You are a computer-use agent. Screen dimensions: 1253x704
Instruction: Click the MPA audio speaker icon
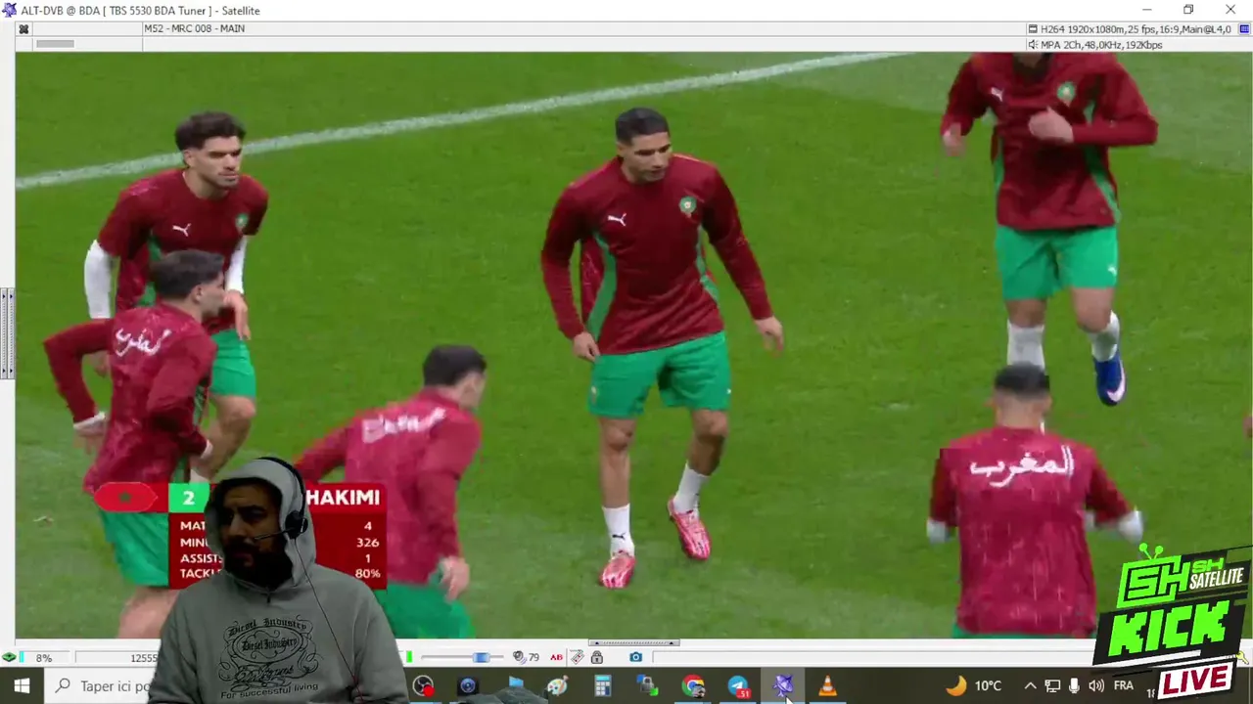coord(1033,45)
